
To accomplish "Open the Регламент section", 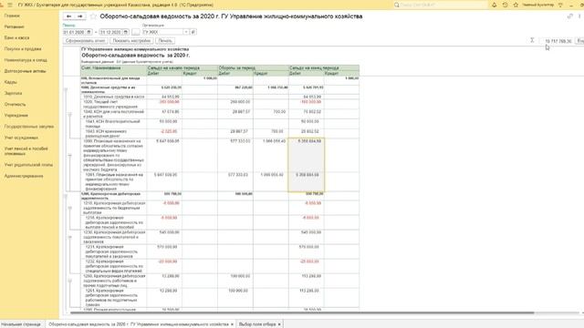I will click(15, 26).
